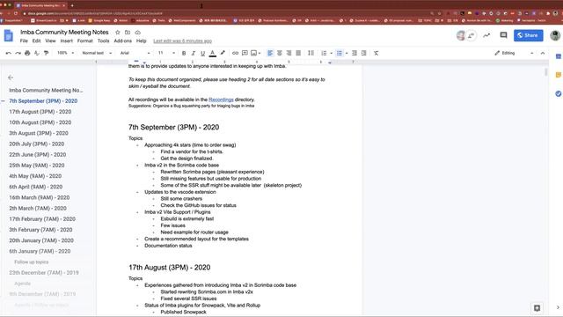Viewport: 563px width, 317px height.
Task: Run the spell check icon
Action: (x=37, y=53)
